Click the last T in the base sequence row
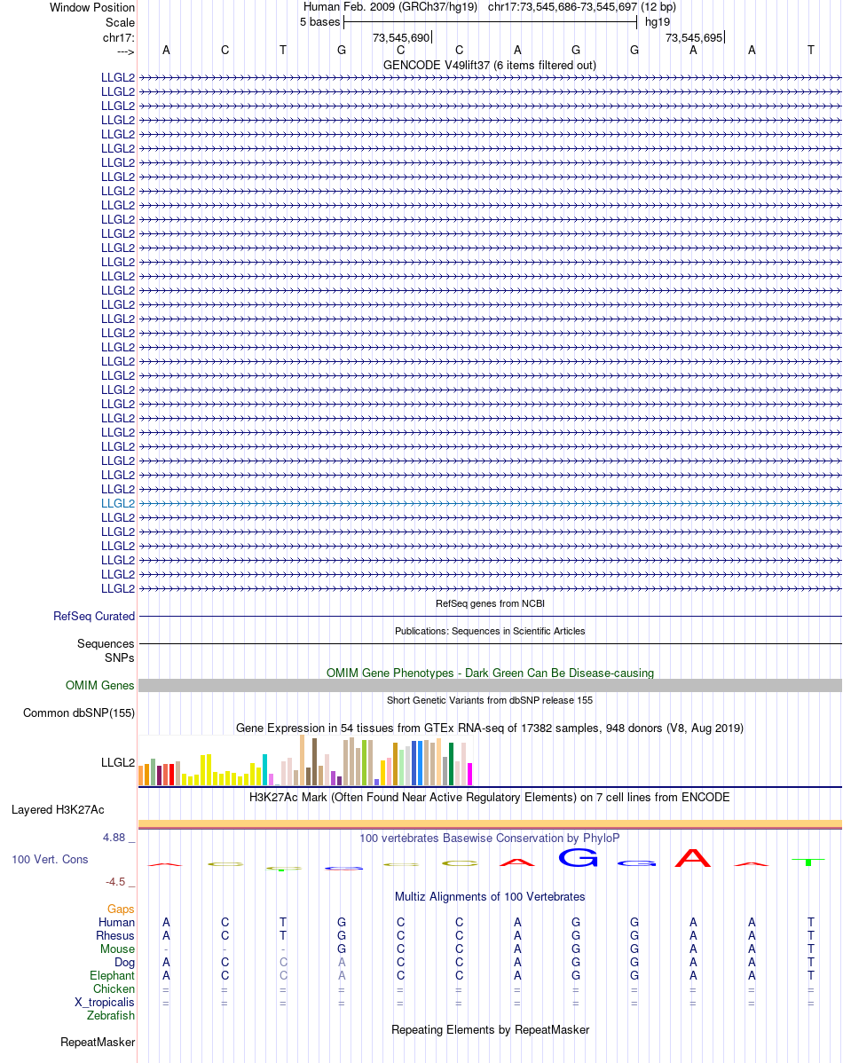This screenshot has height=1063, width=843. tap(810, 51)
